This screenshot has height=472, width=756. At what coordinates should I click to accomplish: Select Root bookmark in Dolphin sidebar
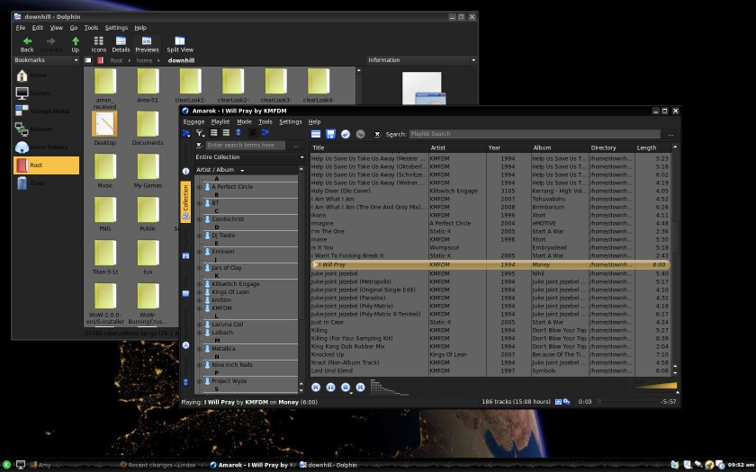(46, 165)
